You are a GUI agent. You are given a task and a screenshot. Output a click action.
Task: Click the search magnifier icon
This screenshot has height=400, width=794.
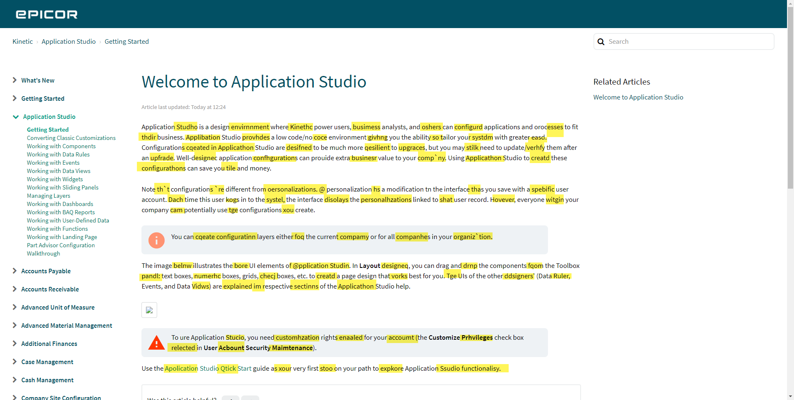(x=601, y=42)
